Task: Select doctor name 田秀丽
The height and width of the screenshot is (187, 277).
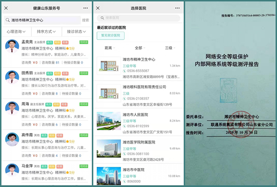Action: click(27, 73)
